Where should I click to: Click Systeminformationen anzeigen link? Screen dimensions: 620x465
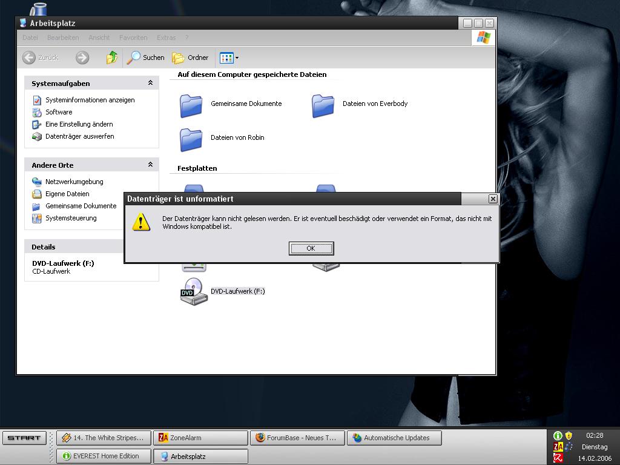[90, 100]
